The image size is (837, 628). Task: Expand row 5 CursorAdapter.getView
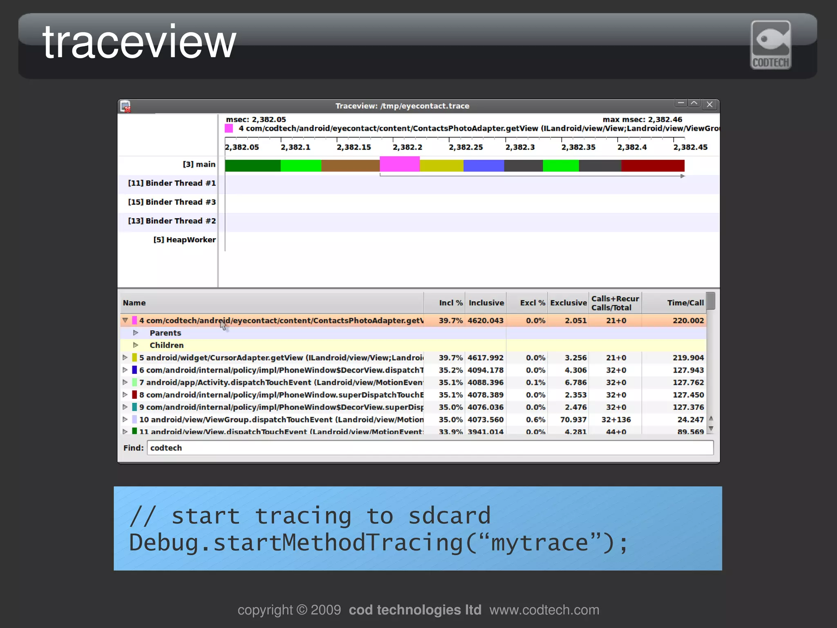pyautogui.click(x=125, y=358)
